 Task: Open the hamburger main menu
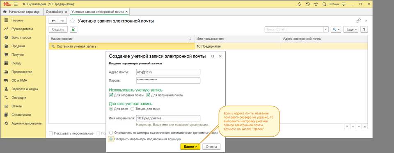(x=16, y=4)
